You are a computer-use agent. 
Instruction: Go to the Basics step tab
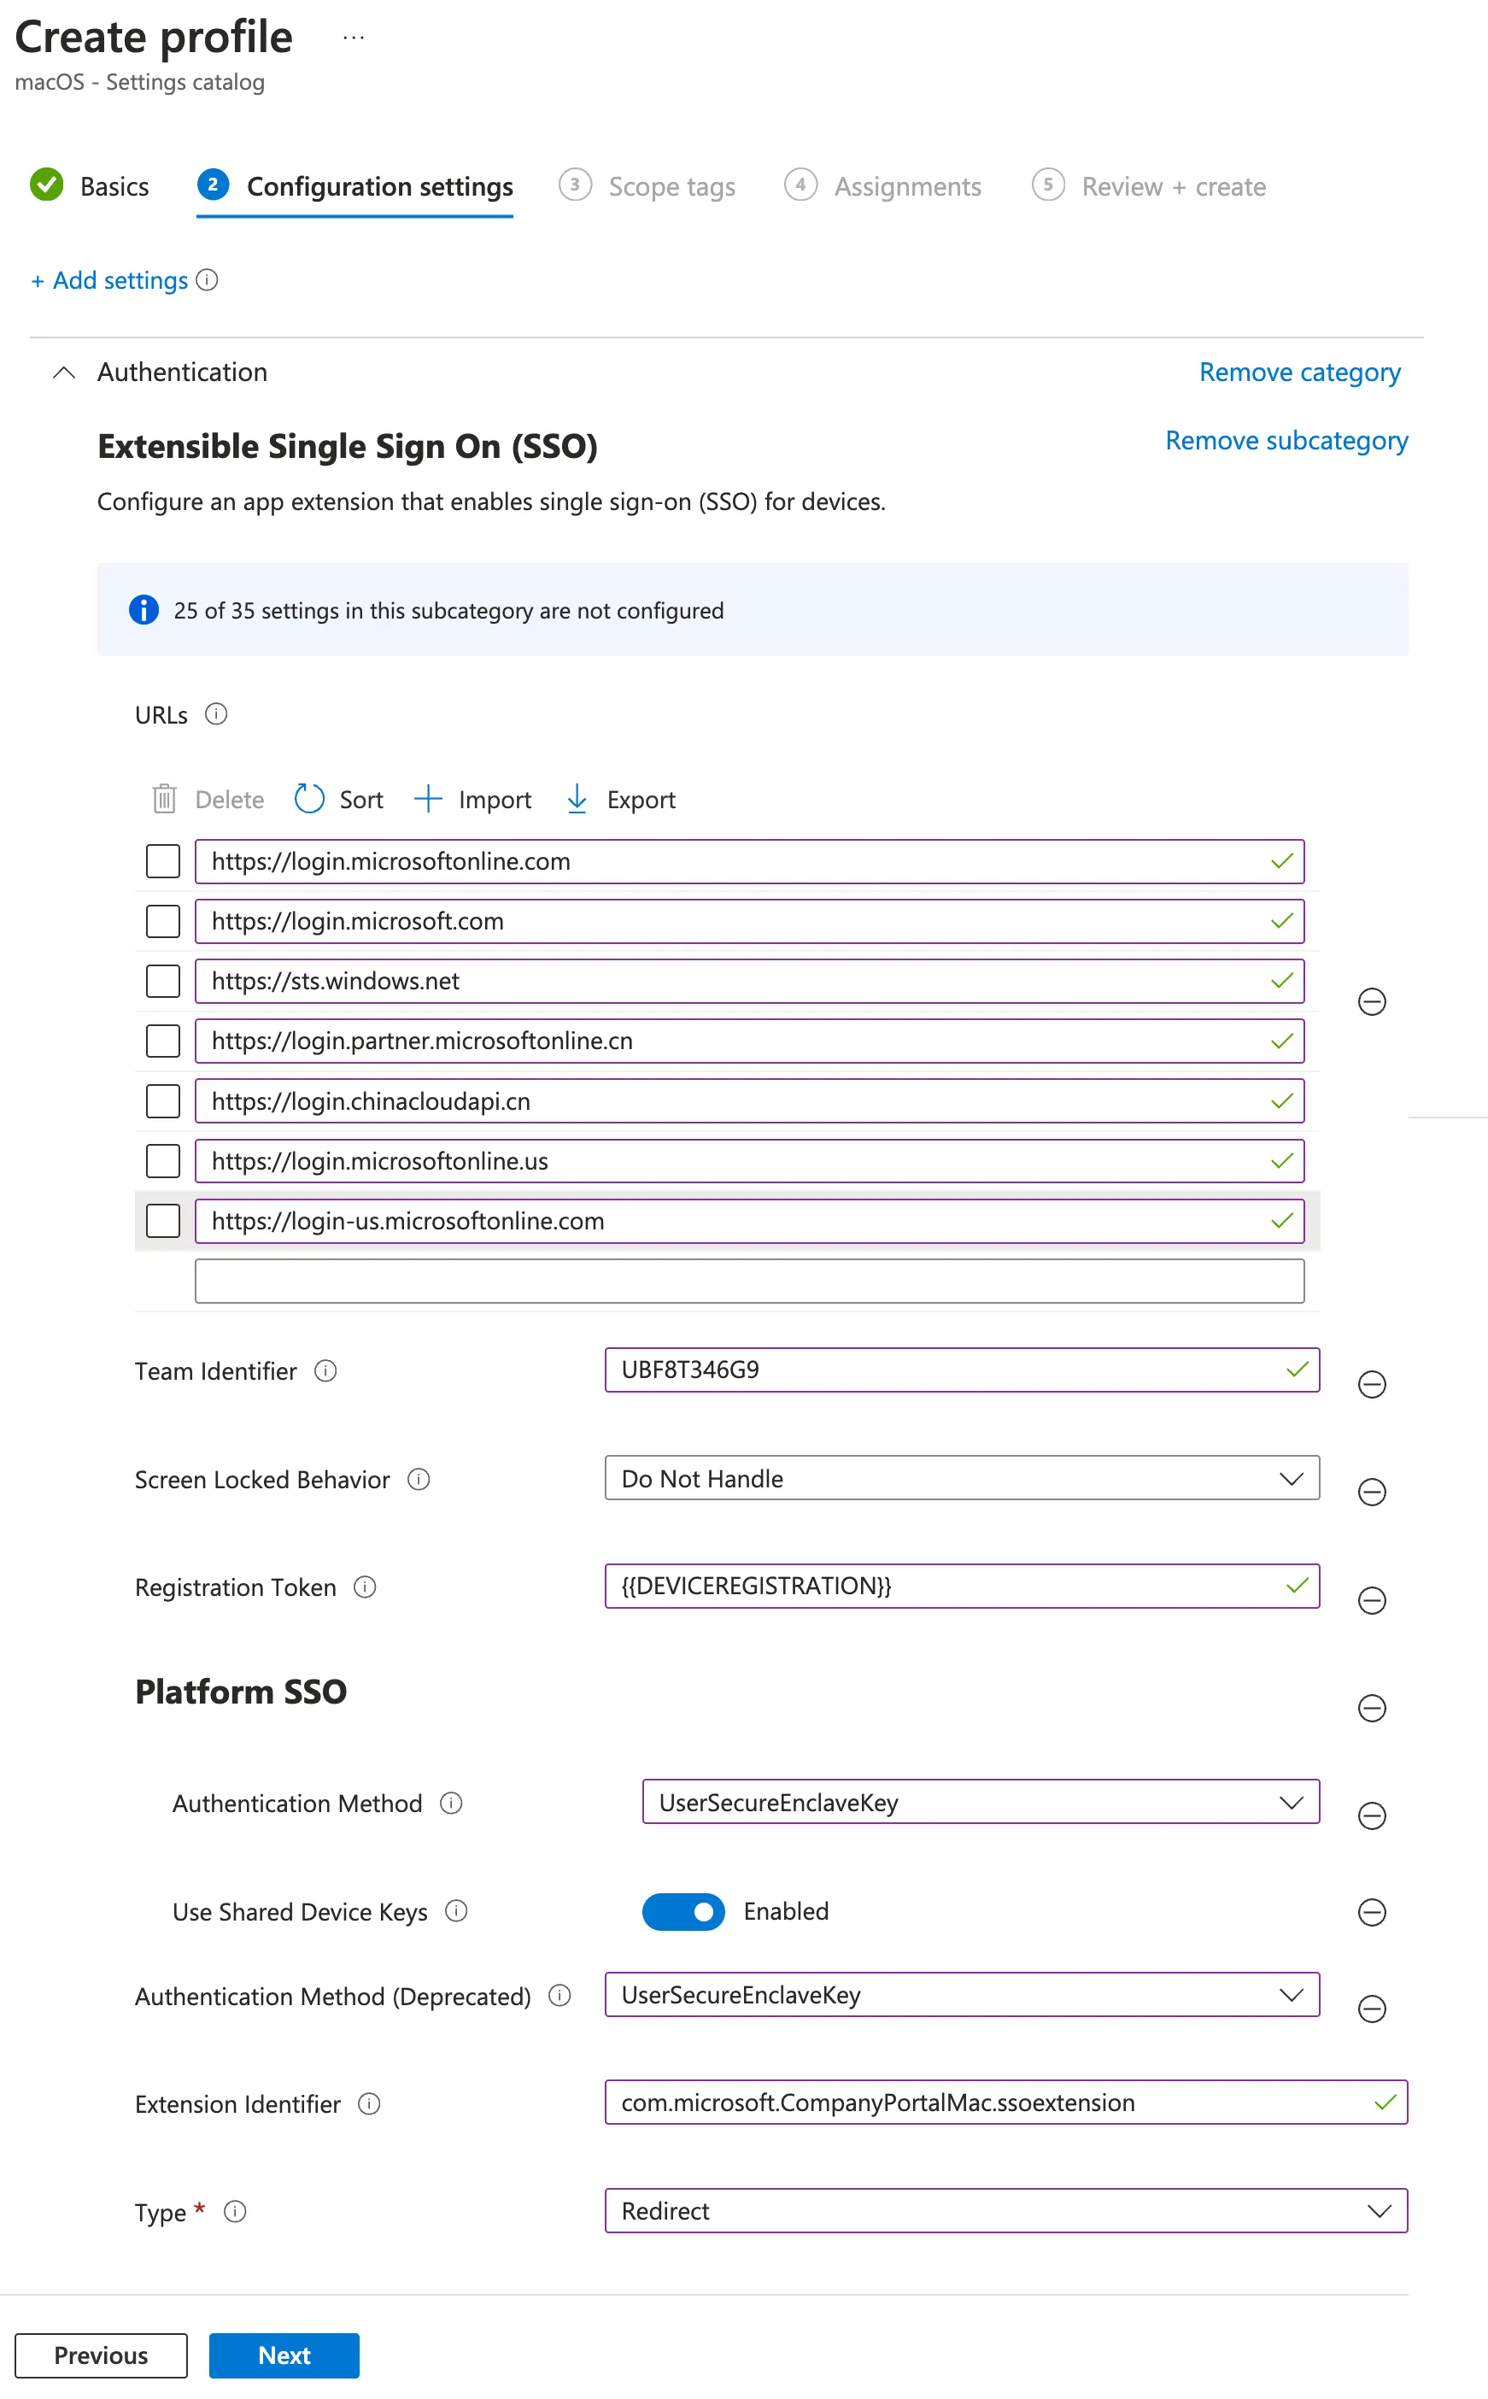(x=90, y=186)
